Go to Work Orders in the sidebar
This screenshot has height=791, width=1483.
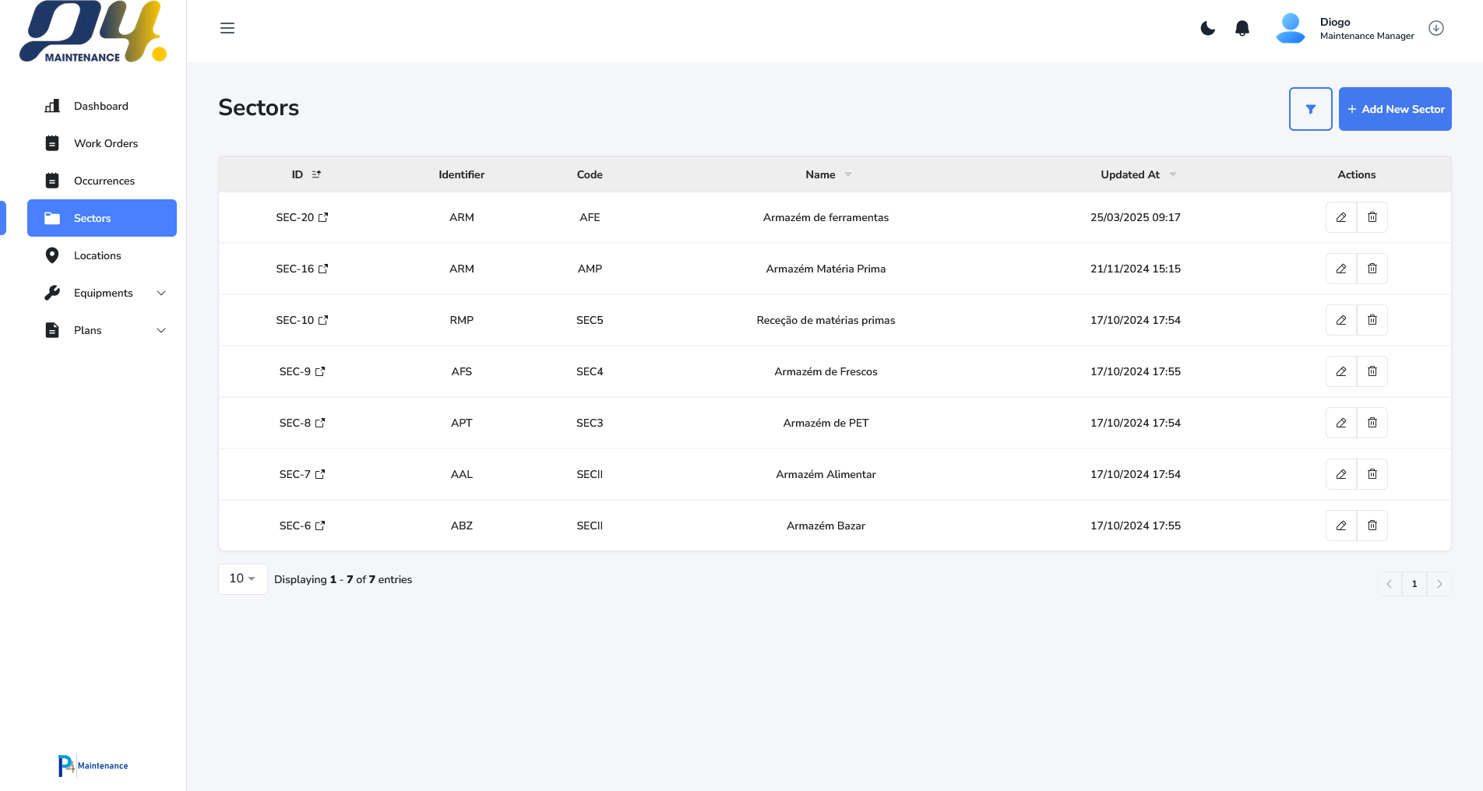105,144
